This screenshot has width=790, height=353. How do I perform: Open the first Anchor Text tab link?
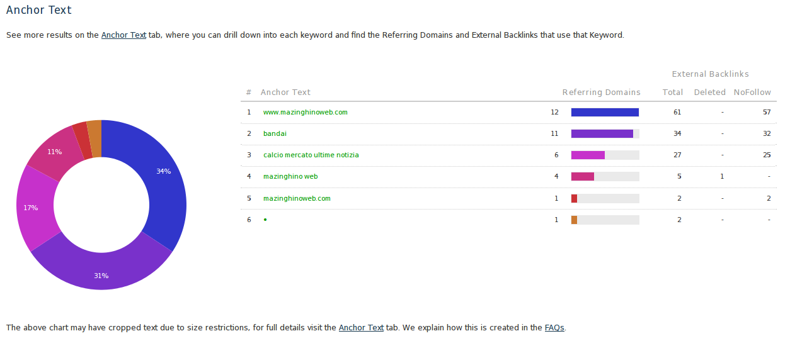point(123,35)
